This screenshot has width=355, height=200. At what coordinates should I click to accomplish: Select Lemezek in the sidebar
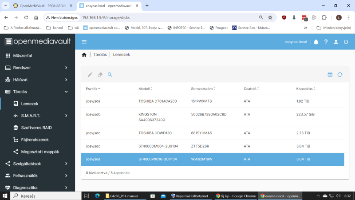click(x=37, y=104)
